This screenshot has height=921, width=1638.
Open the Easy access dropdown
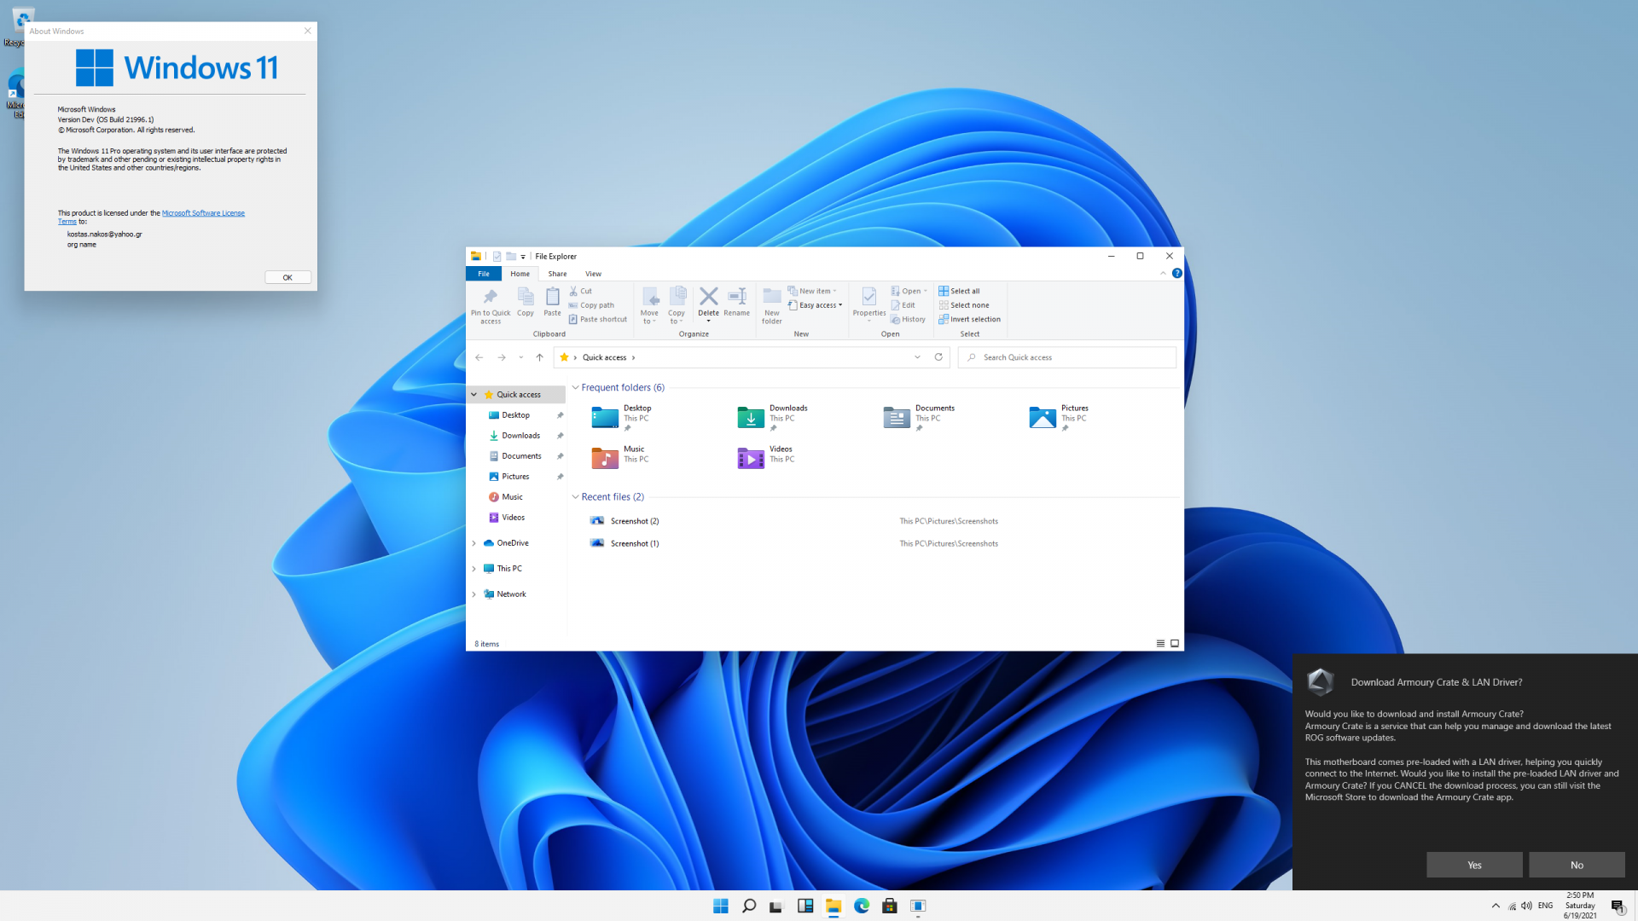[816, 305]
